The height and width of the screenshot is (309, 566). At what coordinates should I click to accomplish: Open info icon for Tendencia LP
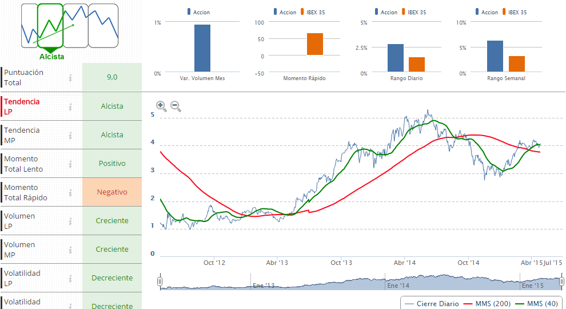coord(70,106)
